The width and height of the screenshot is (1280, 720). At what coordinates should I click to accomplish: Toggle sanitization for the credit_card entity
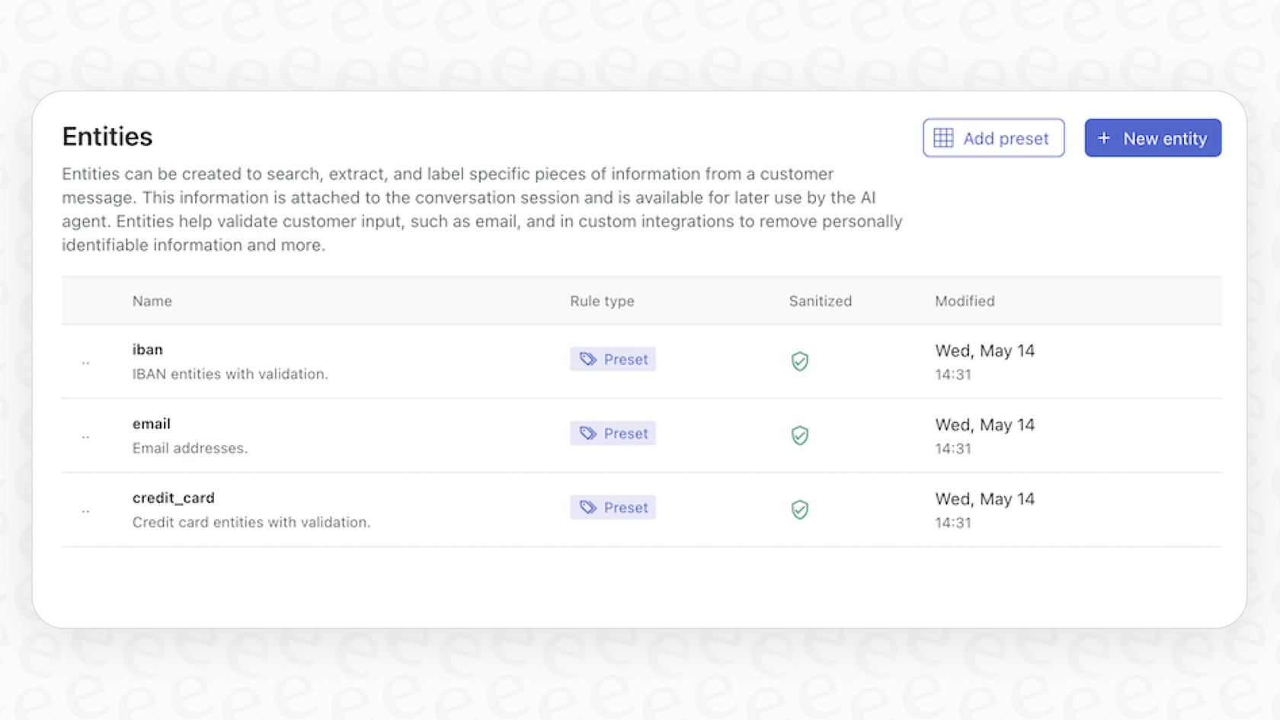click(x=799, y=510)
